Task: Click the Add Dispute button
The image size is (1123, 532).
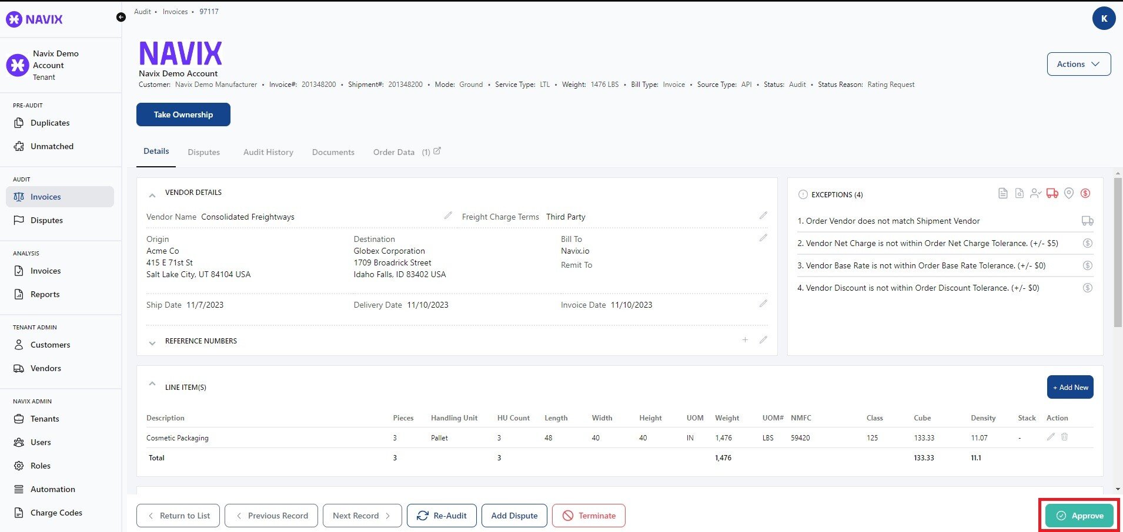Action: (x=514, y=516)
